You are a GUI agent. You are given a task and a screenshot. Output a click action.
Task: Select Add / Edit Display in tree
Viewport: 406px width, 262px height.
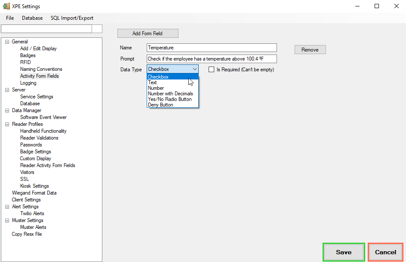38,49
